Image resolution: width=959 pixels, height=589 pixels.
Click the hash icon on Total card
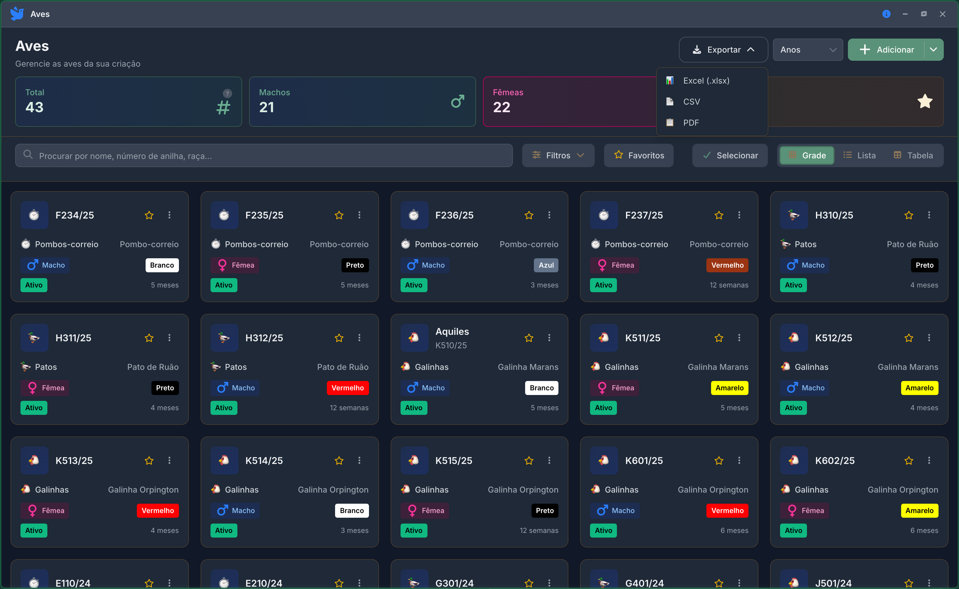click(x=223, y=108)
